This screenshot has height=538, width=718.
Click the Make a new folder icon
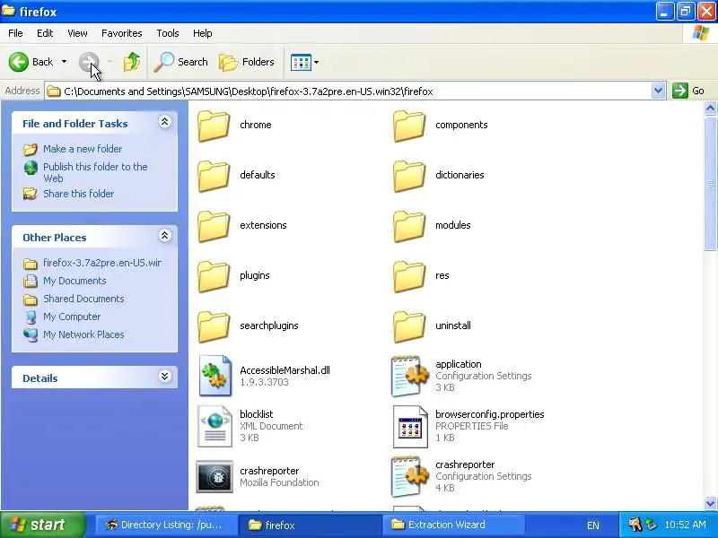pyautogui.click(x=31, y=149)
